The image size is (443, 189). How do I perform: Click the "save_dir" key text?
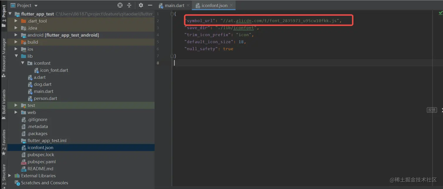pyautogui.click(x=198, y=28)
